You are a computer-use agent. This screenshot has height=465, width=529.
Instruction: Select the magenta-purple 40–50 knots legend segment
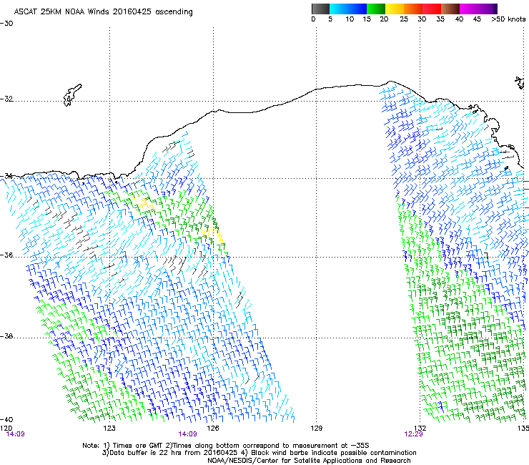point(478,9)
